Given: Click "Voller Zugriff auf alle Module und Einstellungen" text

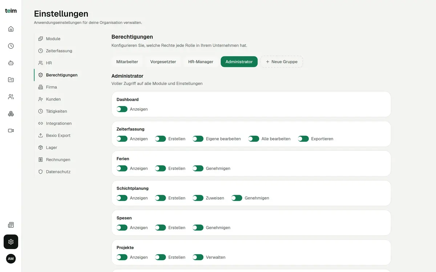Looking at the screenshot, I should [157, 83].
